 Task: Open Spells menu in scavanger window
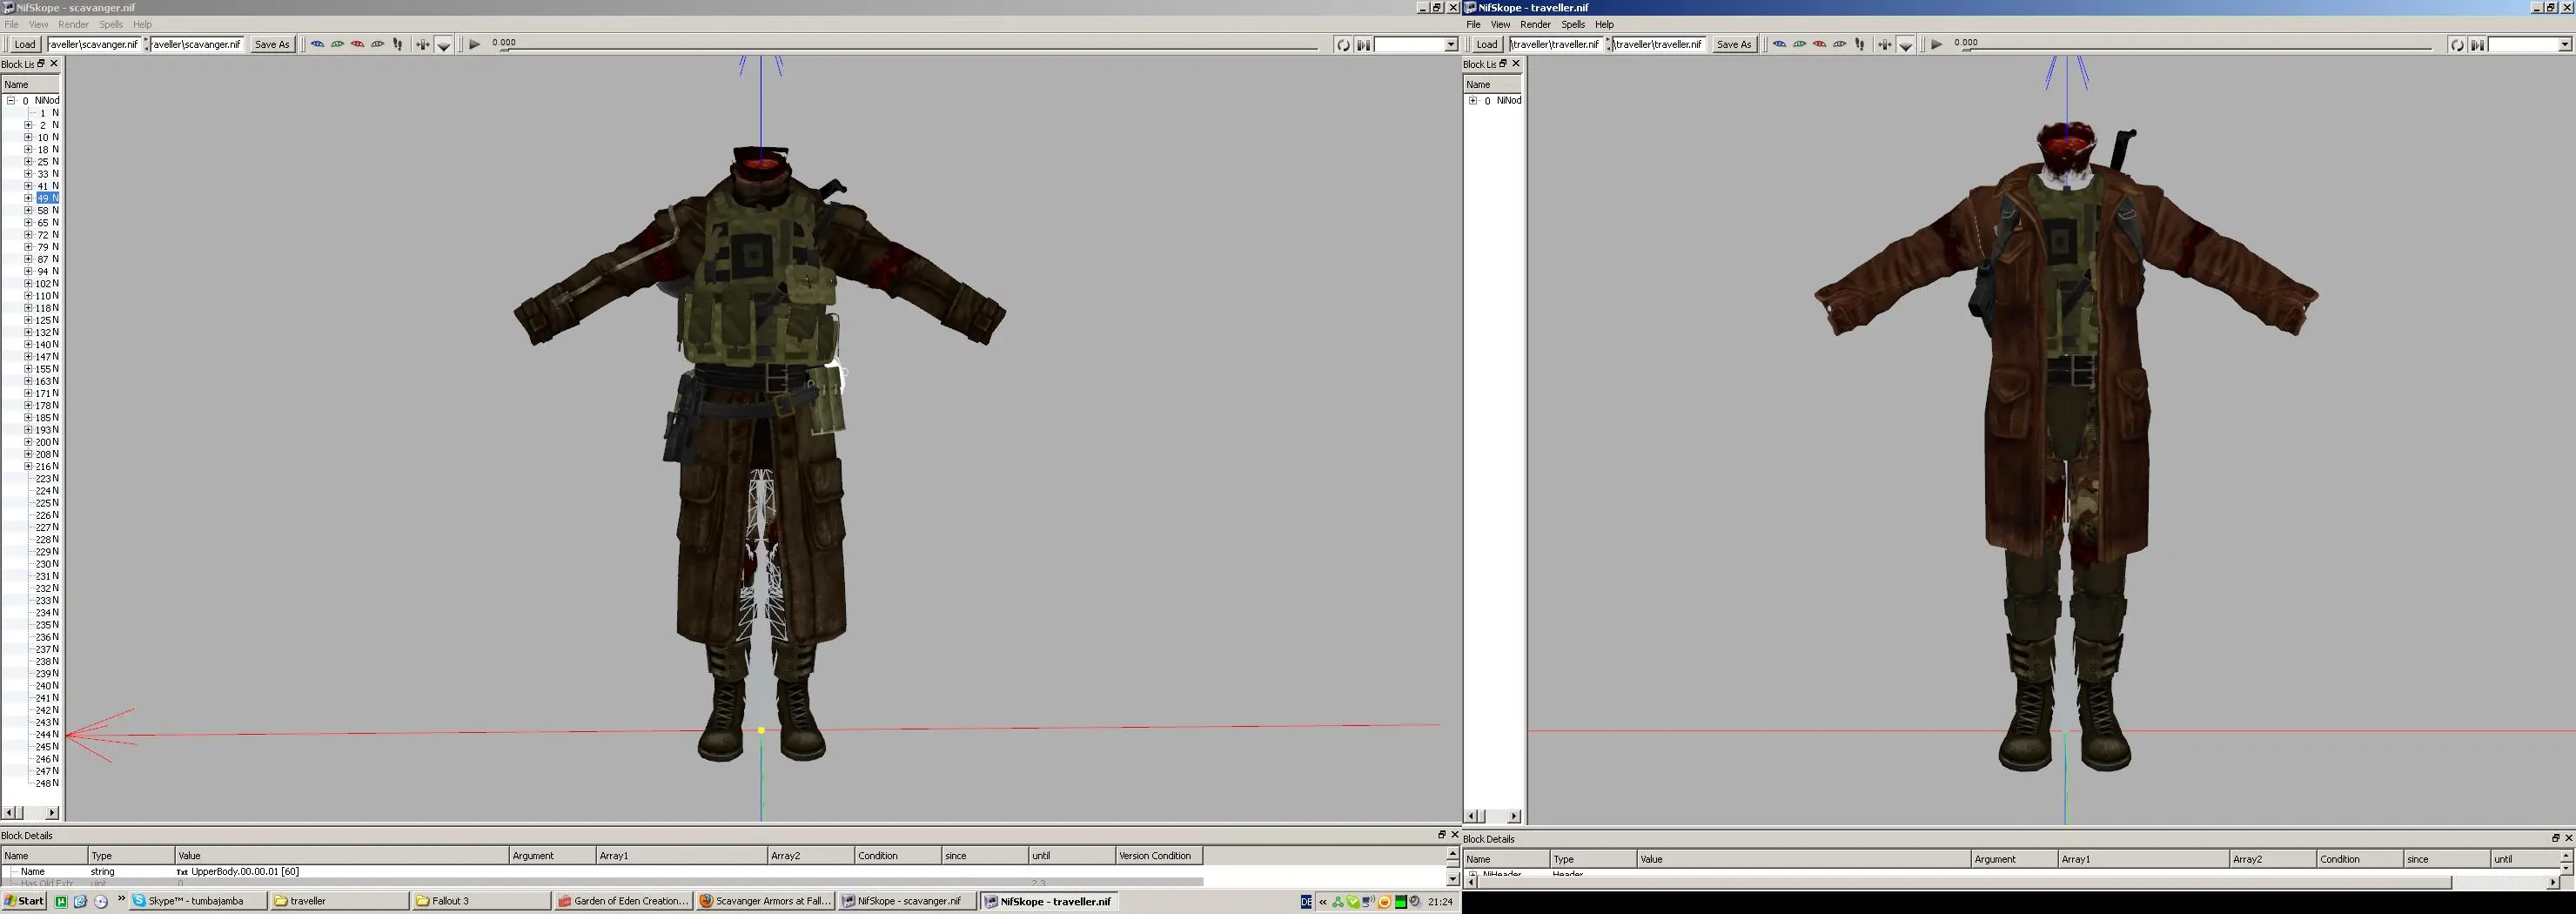[x=111, y=24]
